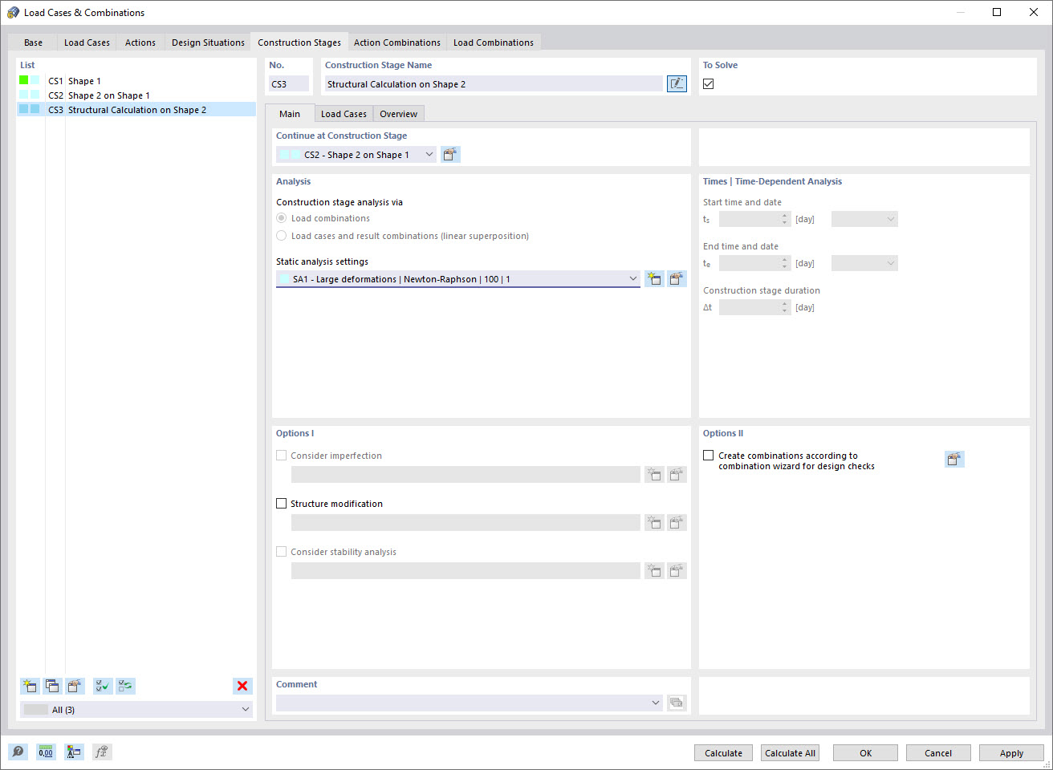
Task: Edit combination wizard icon in Options II
Action: (x=954, y=459)
